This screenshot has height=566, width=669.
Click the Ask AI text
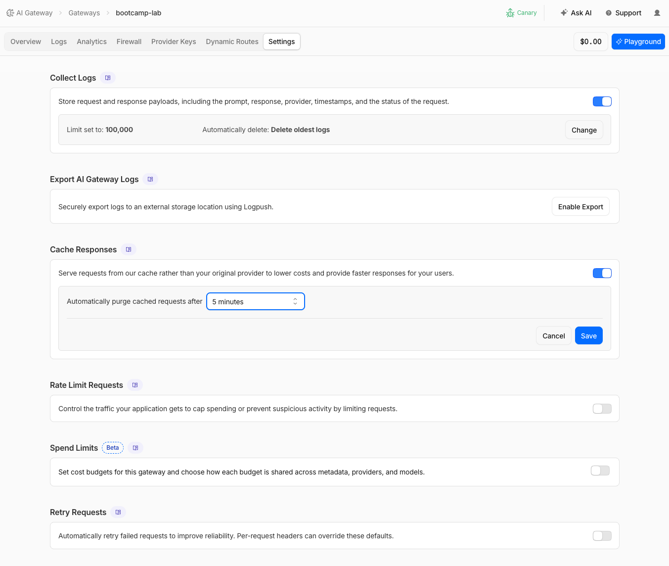point(581,13)
